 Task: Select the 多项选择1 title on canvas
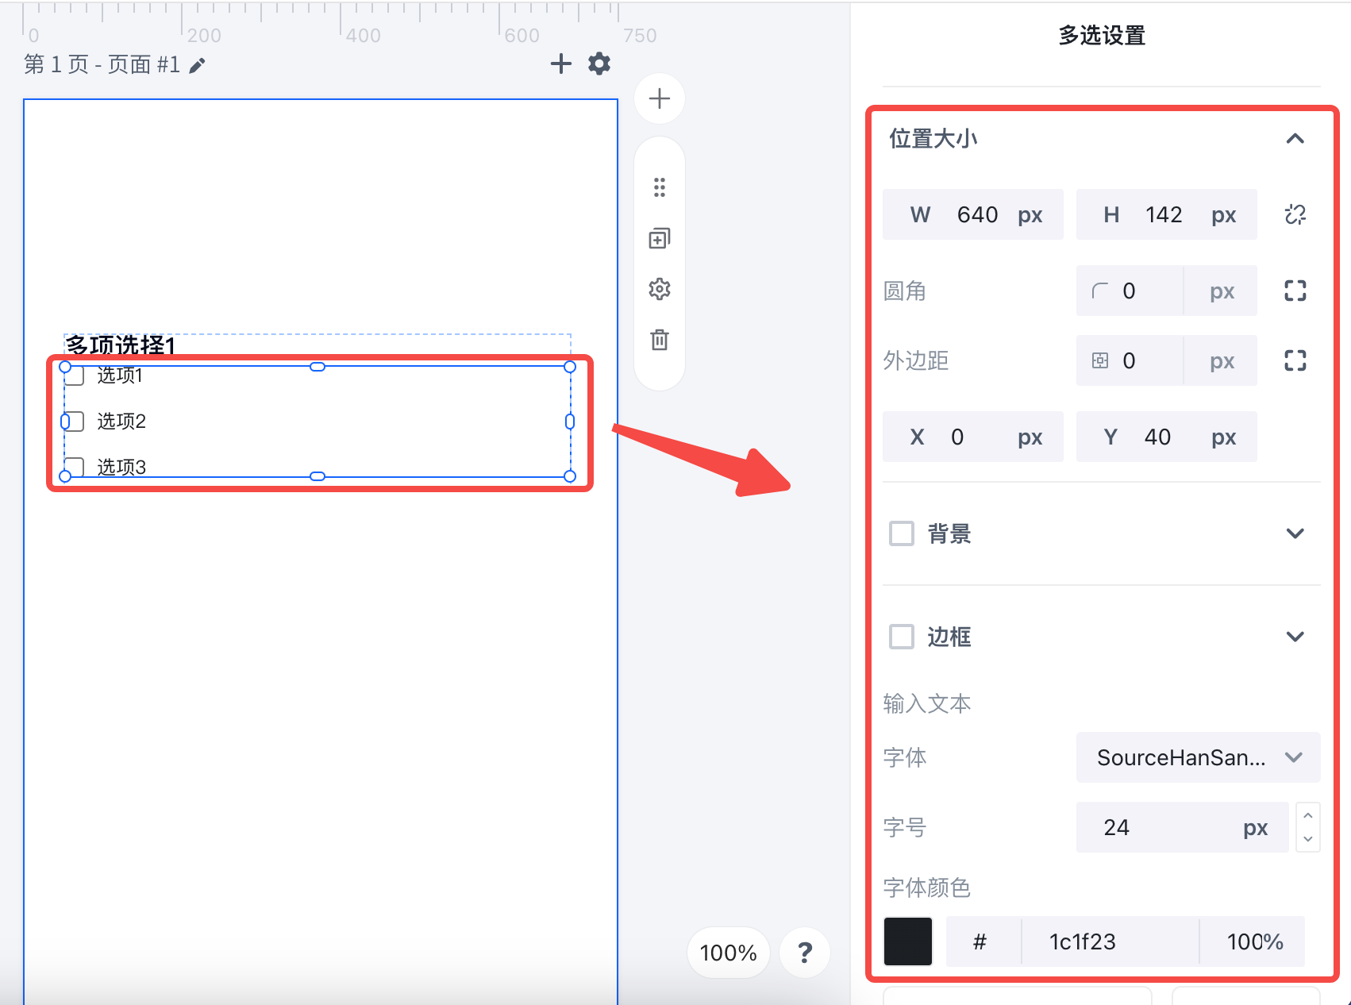(120, 345)
